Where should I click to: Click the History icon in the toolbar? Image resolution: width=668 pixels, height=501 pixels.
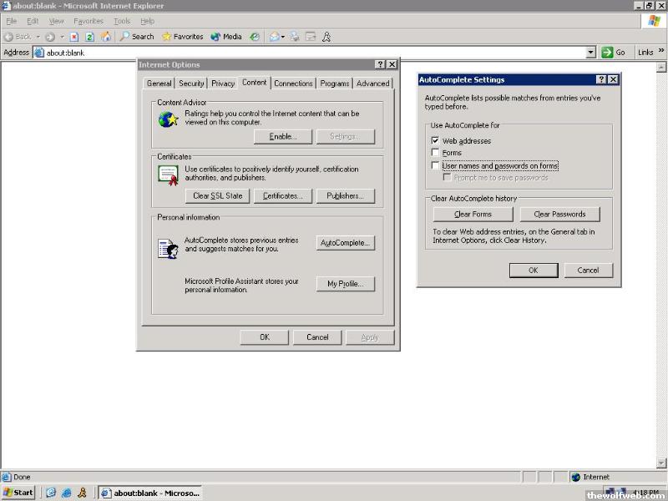coord(255,37)
